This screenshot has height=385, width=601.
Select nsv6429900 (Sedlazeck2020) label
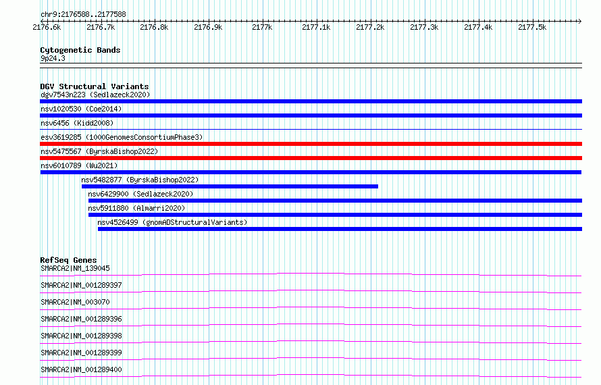[140, 194]
